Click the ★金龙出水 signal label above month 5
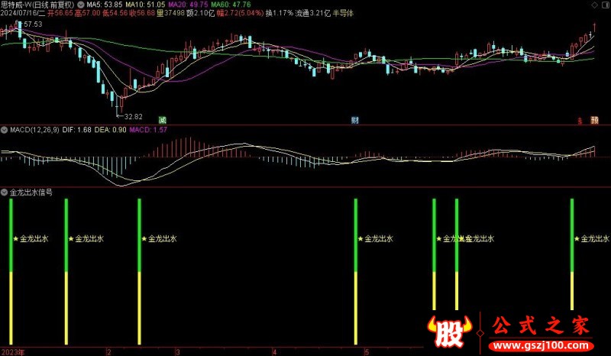Image resolution: width=611 pixels, height=356 pixels. (x=375, y=238)
